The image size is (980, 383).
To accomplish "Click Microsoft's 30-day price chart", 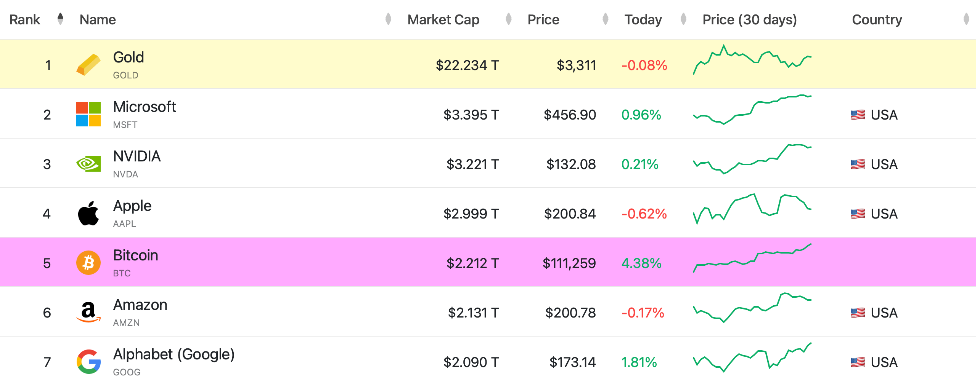I will [752, 110].
